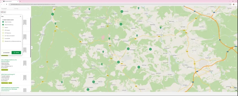Bookmark the page with the star icon

pyautogui.click(x=230, y=4)
